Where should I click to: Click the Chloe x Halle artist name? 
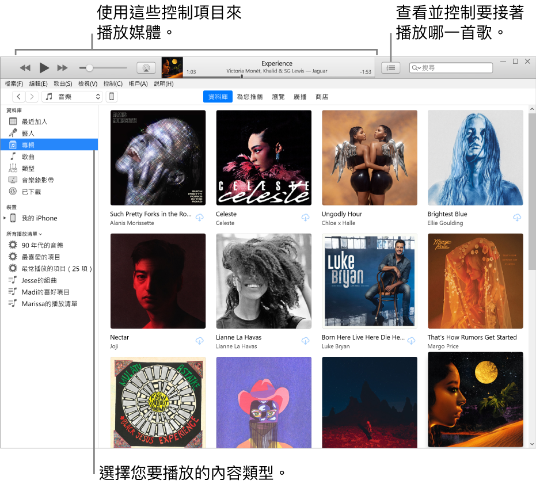339,223
